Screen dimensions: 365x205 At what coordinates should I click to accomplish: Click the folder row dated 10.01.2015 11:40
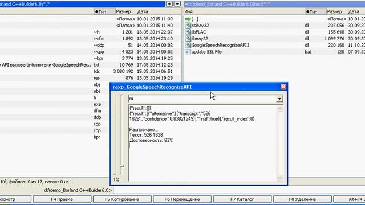pyautogui.click(x=91, y=26)
